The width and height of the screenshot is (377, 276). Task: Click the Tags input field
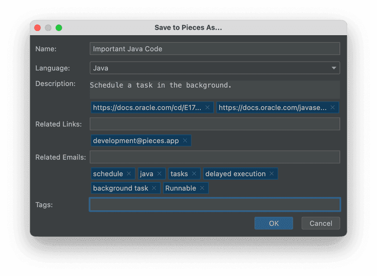click(214, 205)
